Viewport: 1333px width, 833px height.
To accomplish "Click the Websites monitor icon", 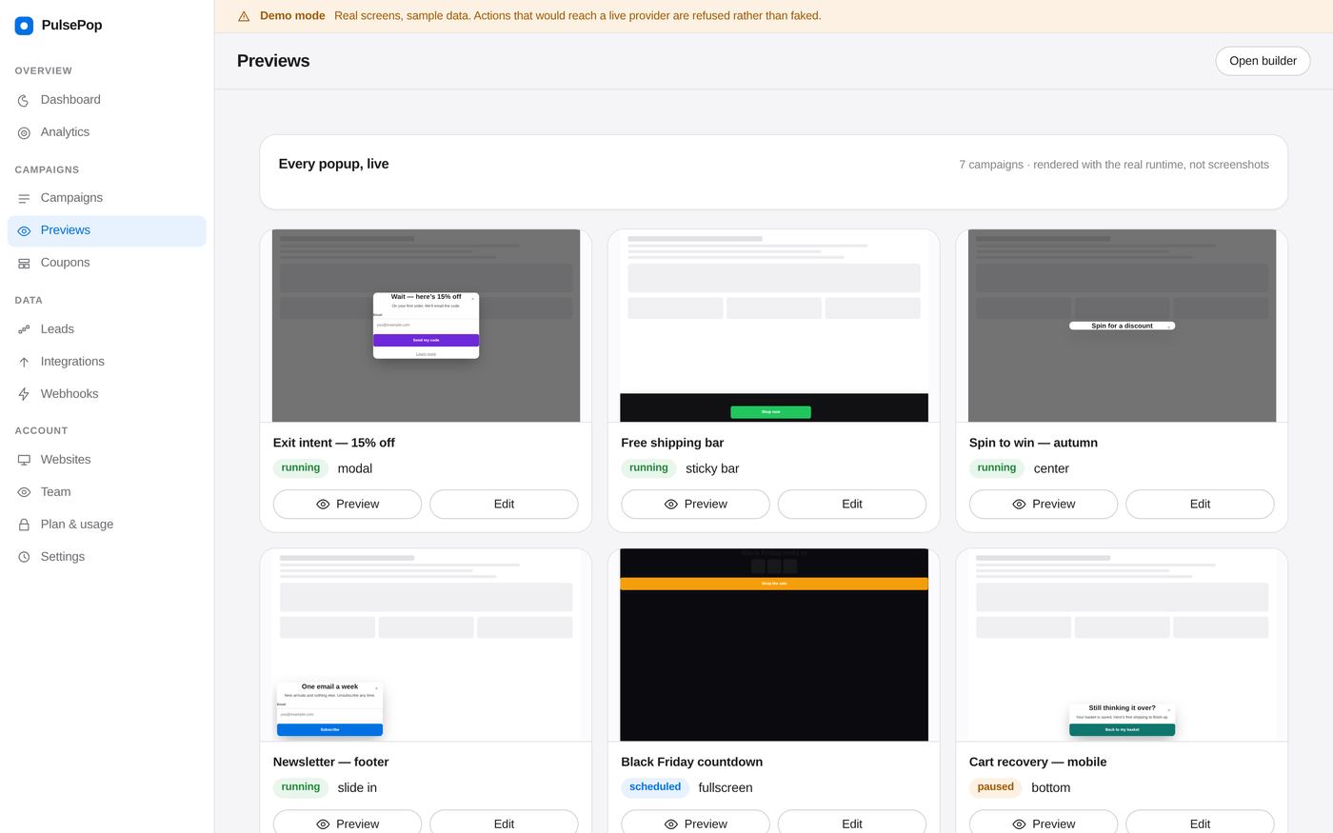I will [x=24, y=460].
